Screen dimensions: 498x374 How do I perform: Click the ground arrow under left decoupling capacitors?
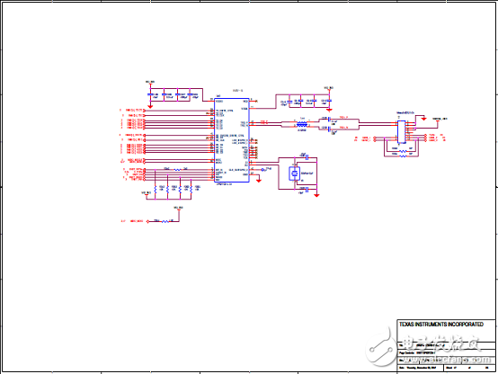(150, 106)
